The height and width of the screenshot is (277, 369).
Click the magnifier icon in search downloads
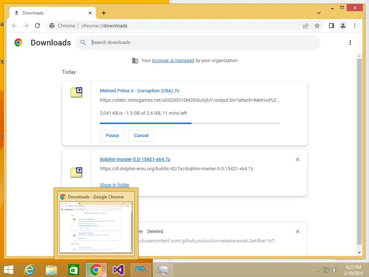tap(83, 43)
